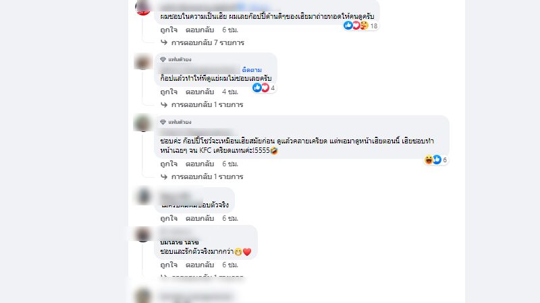The width and height of the screenshot is (540, 303).
Task: Expand 1 reply under the KFC comment
Action: [x=202, y=176]
